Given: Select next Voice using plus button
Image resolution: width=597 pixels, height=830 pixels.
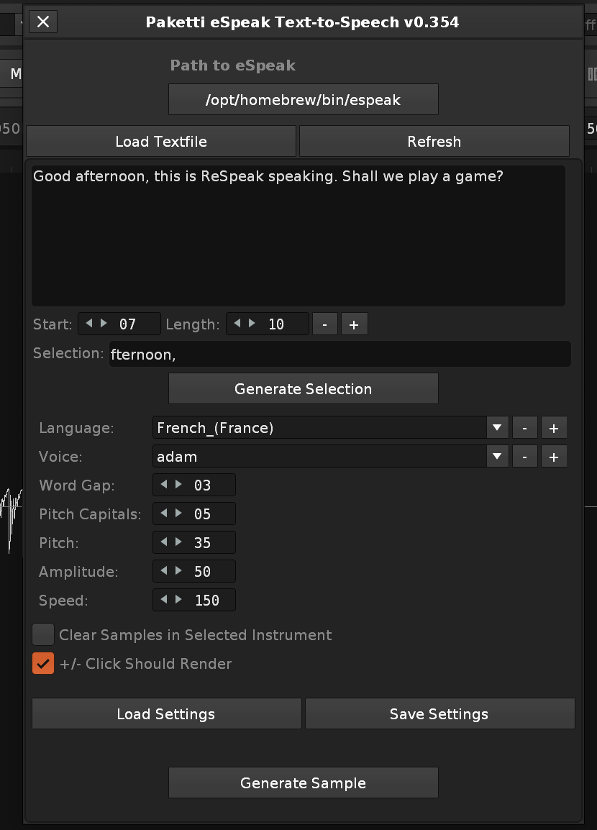Looking at the screenshot, I should tap(554, 457).
